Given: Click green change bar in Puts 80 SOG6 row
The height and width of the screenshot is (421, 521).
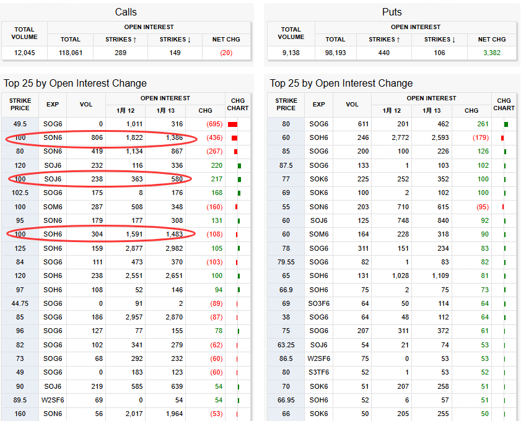Looking at the screenshot, I should click(x=506, y=124).
